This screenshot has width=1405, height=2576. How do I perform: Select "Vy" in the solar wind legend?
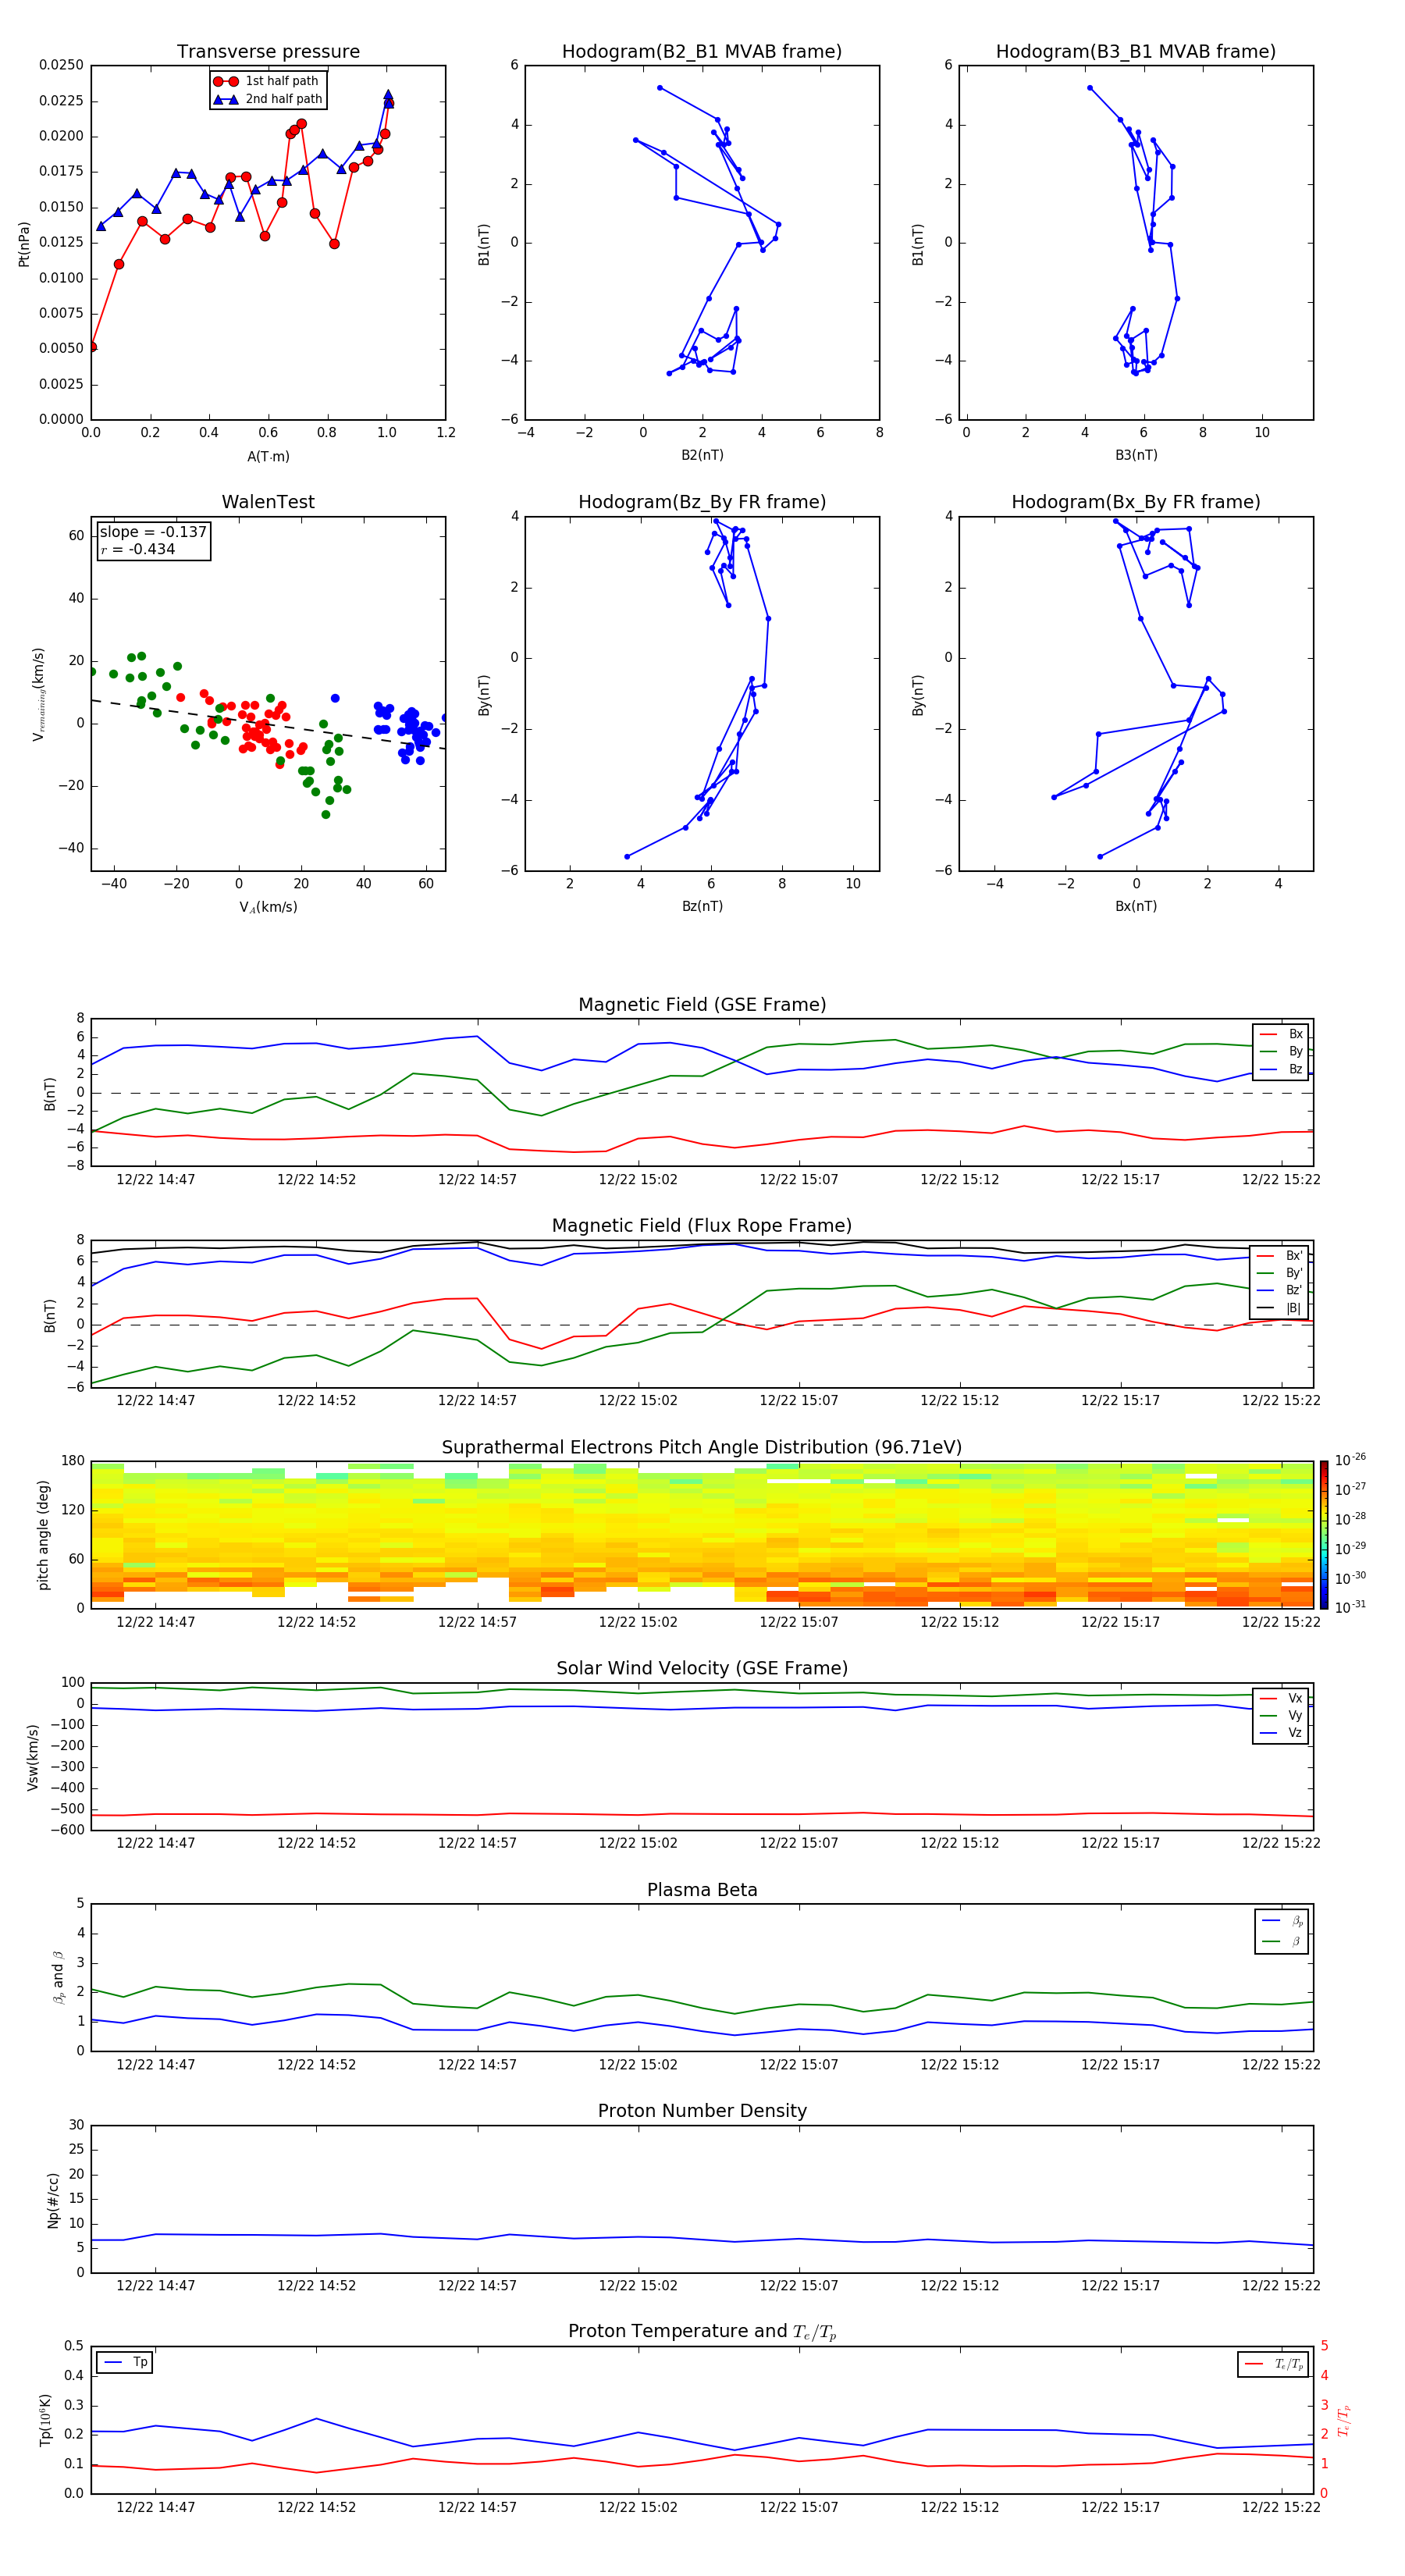(1282, 1716)
